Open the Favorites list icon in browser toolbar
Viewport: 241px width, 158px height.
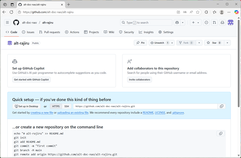(215, 12)
